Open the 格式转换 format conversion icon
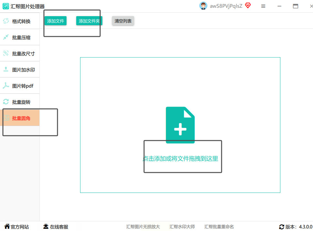313x231 pixels. (6, 21)
